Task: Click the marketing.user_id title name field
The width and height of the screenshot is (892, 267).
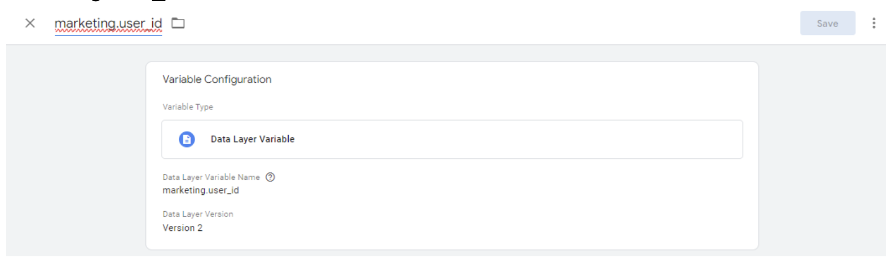Action: (108, 24)
